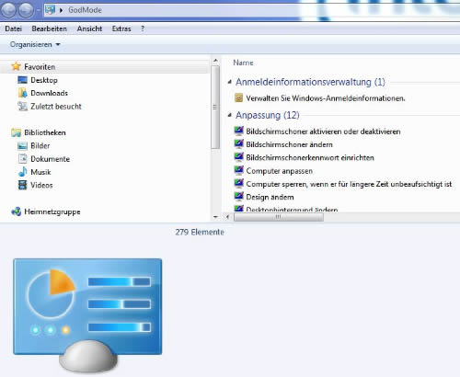Select text Computer sperren, wenn er unbeaufsichtigt ist
Viewport: 460px width, 377px height.
coord(349,184)
